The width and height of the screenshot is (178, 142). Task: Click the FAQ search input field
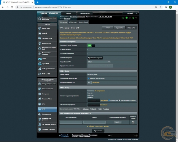[123, 135]
